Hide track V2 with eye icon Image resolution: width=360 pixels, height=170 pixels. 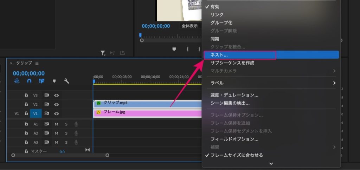point(57,104)
